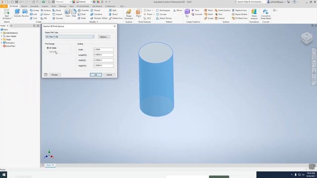Select the Selected print range radio button
This screenshot has width=317, height=178.
48,52
